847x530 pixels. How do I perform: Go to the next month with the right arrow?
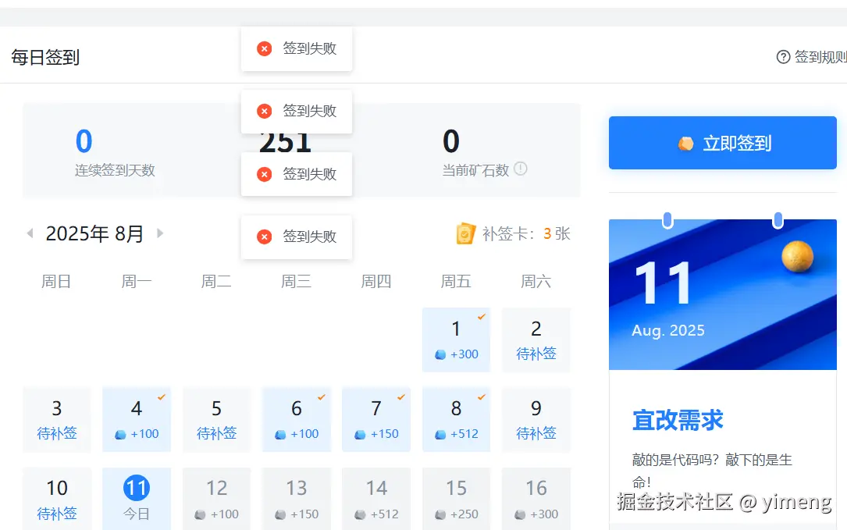coord(160,233)
